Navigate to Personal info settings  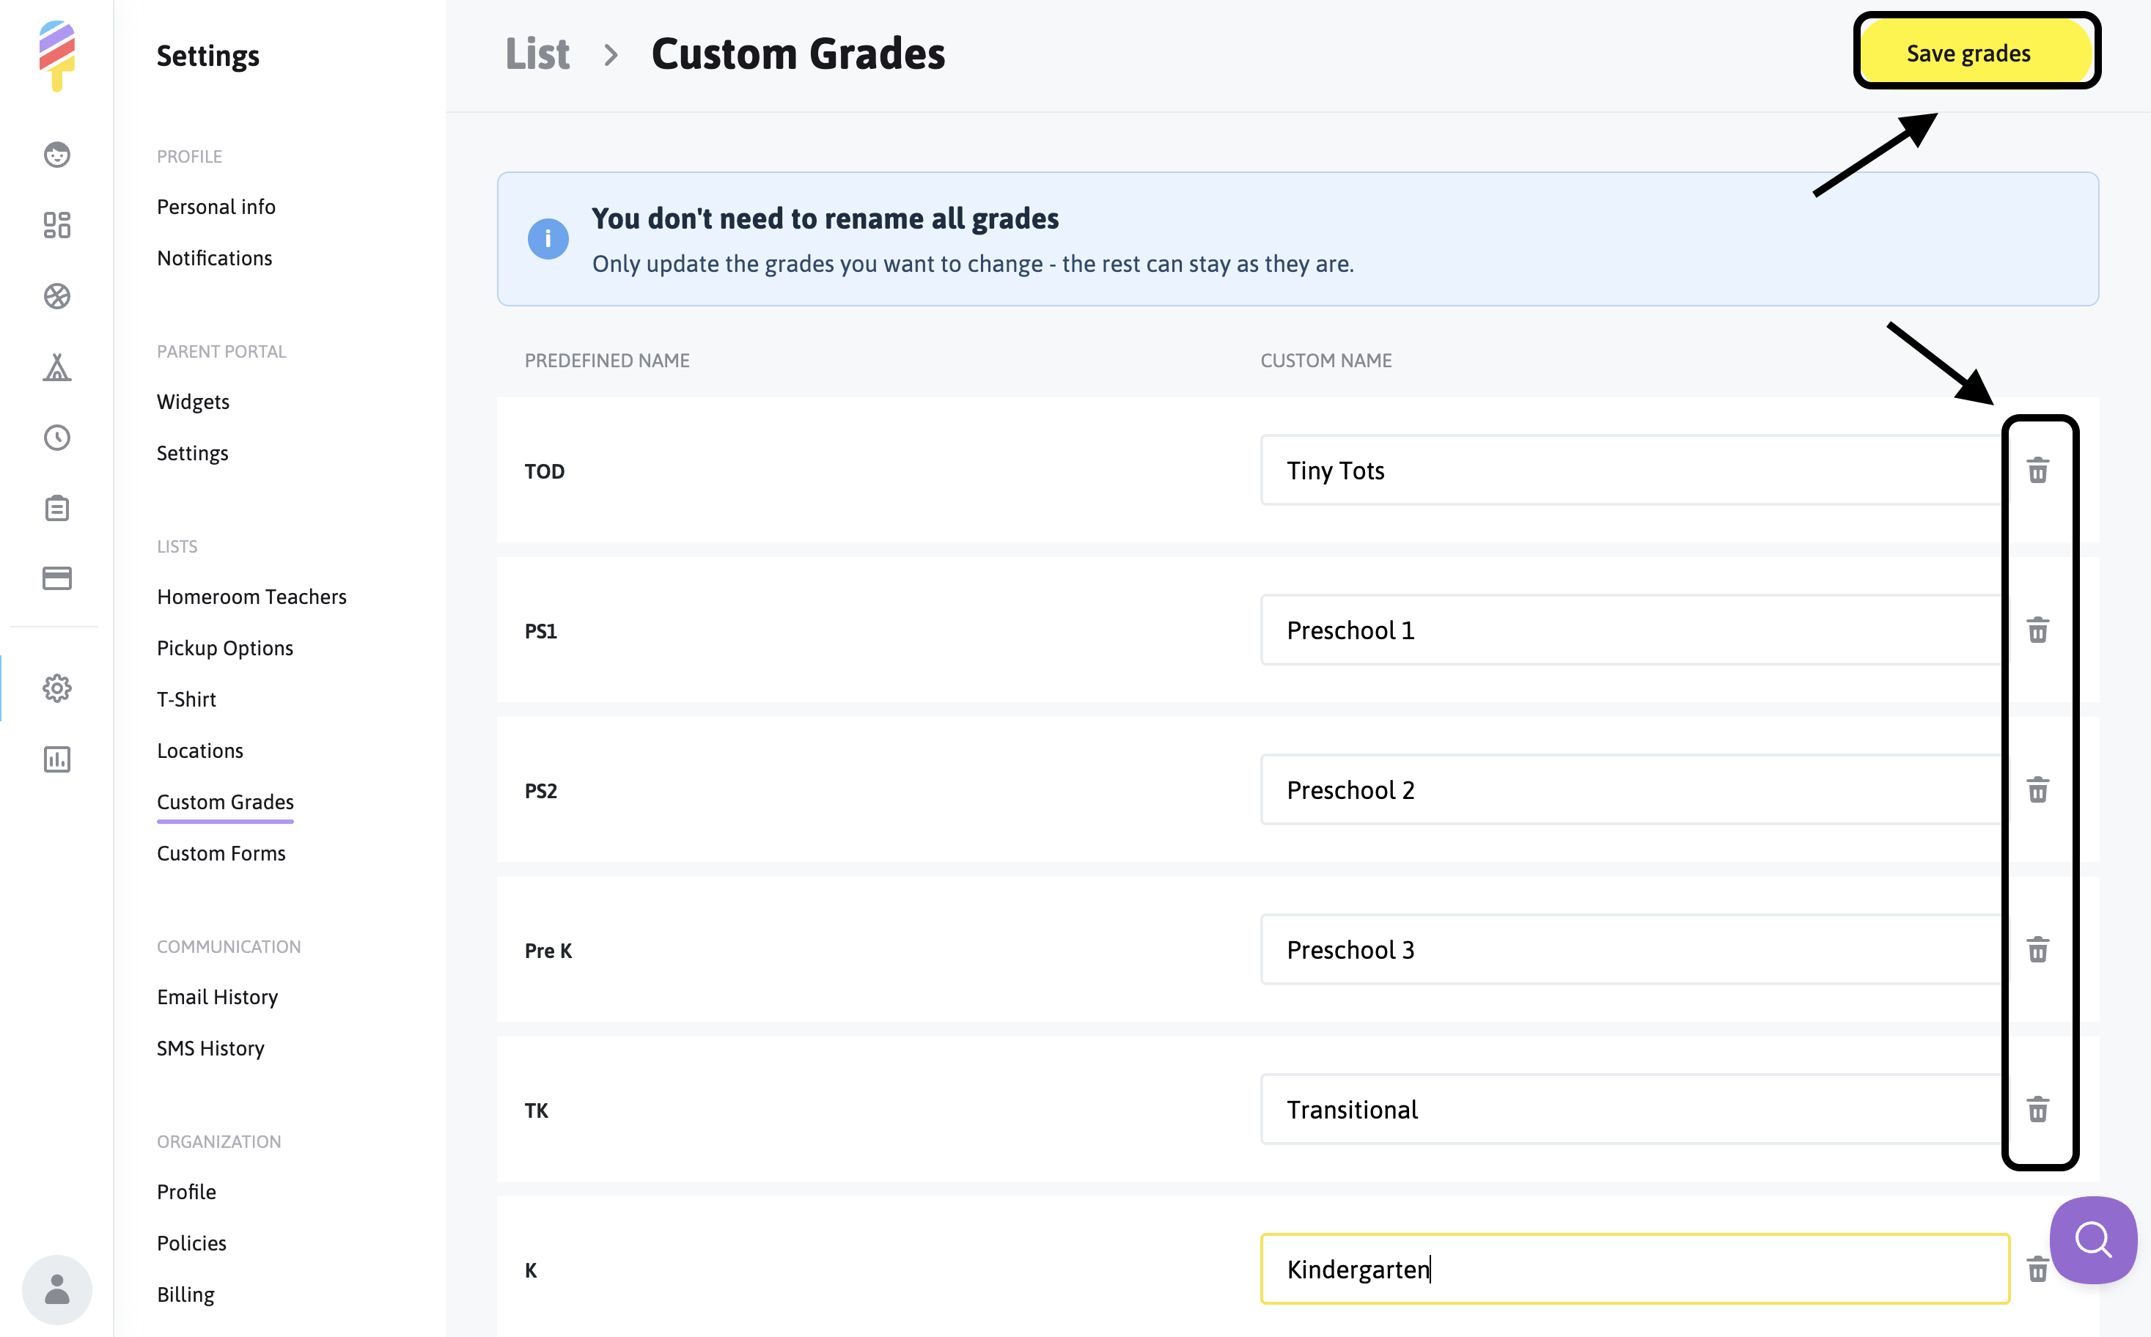point(216,207)
